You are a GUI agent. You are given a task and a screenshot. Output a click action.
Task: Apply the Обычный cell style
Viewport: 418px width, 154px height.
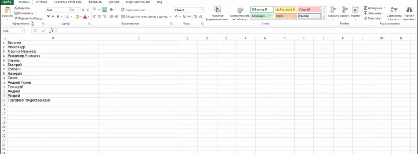click(262, 10)
